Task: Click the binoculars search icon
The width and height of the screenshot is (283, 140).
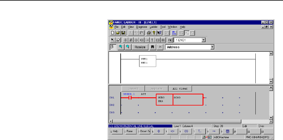Action: pos(153,47)
